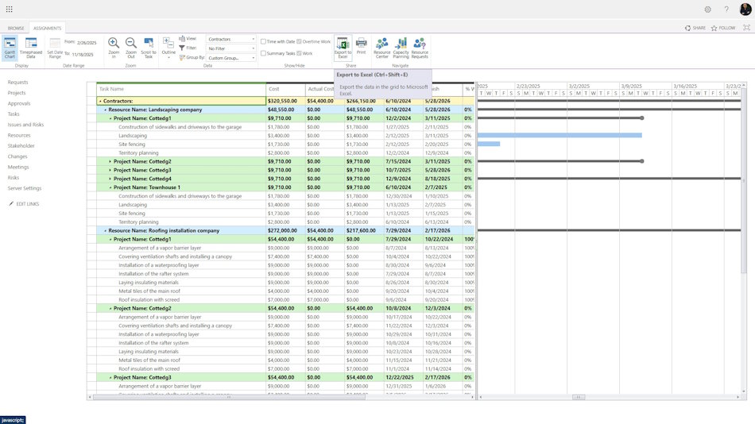
Task: Select the Gantt Chart display
Action: [x=10, y=48]
